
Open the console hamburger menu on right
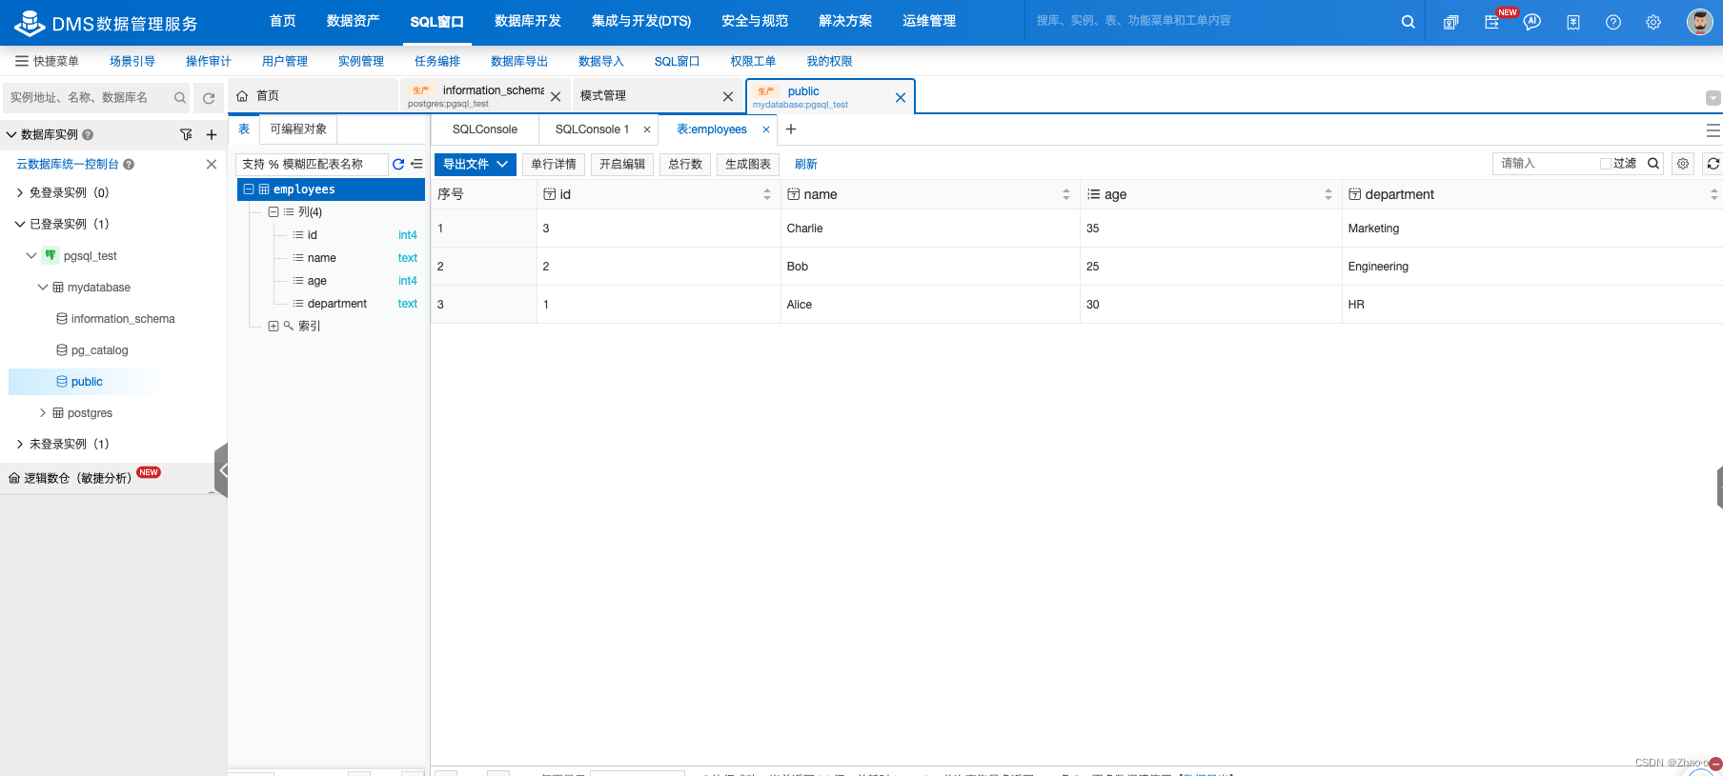1713,130
